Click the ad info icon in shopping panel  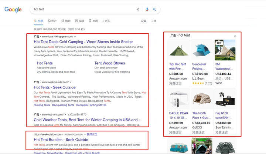(235, 36)
